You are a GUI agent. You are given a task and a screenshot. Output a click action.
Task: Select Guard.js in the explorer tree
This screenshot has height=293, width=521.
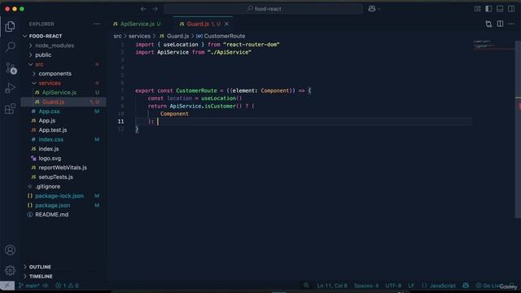coord(63,102)
